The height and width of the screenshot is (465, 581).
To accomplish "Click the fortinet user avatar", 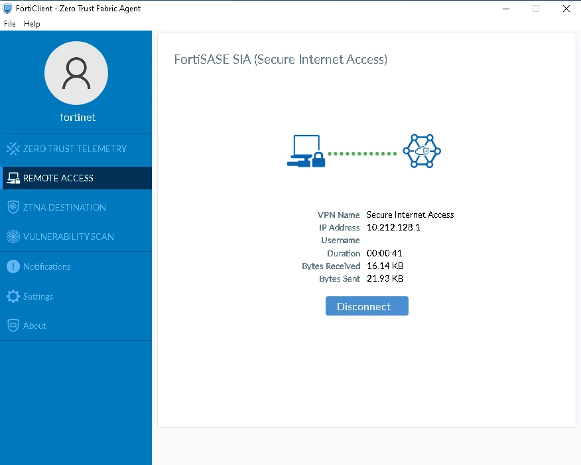I will pyautogui.click(x=76, y=73).
